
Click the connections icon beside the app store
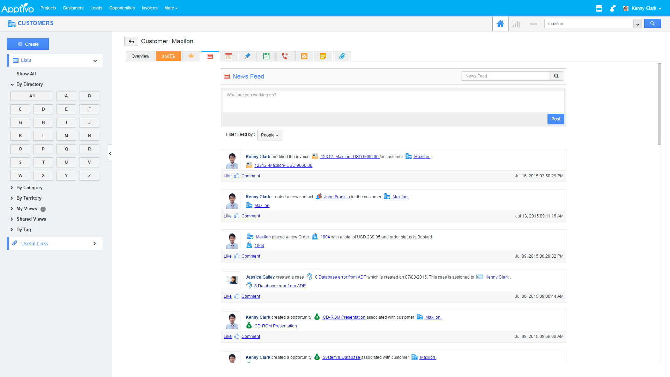tap(612, 8)
